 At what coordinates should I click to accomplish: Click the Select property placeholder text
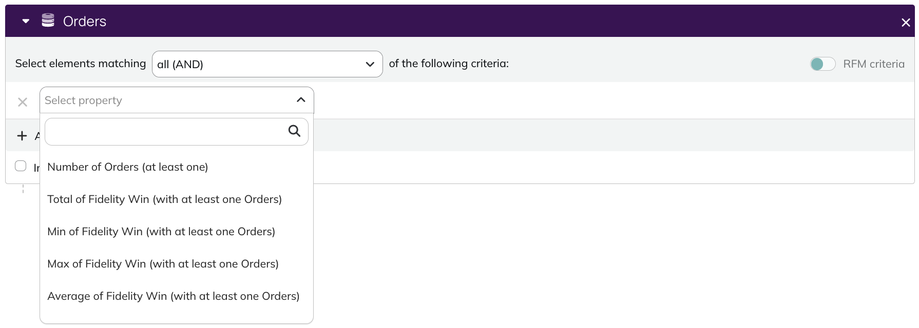[x=83, y=100]
